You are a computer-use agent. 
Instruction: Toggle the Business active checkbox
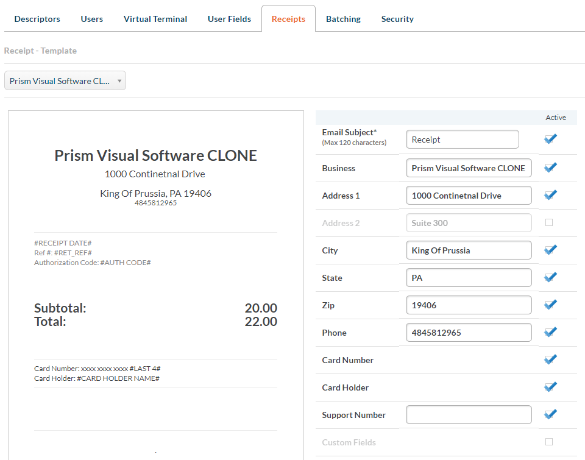coord(550,168)
